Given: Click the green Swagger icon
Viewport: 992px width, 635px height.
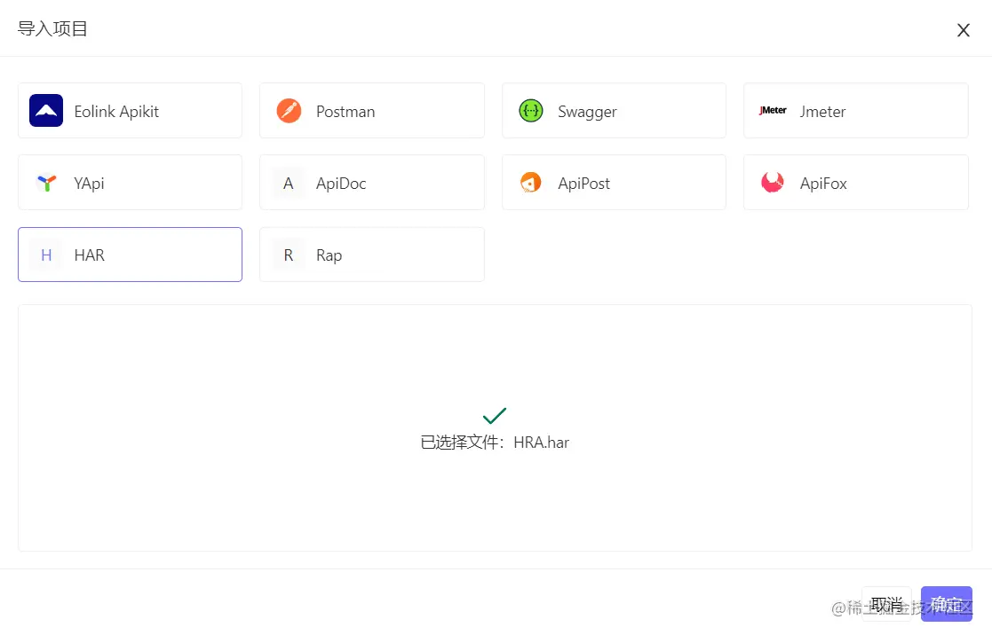Looking at the screenshot, I should (x=531, y=111).
